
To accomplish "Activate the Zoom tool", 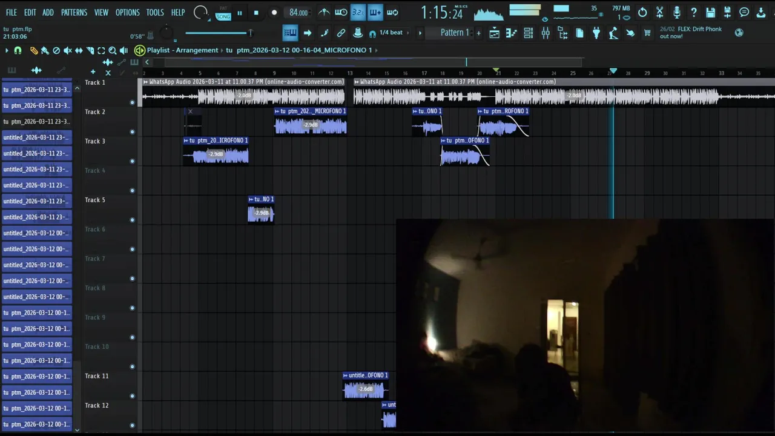I will tap(113, 51).
